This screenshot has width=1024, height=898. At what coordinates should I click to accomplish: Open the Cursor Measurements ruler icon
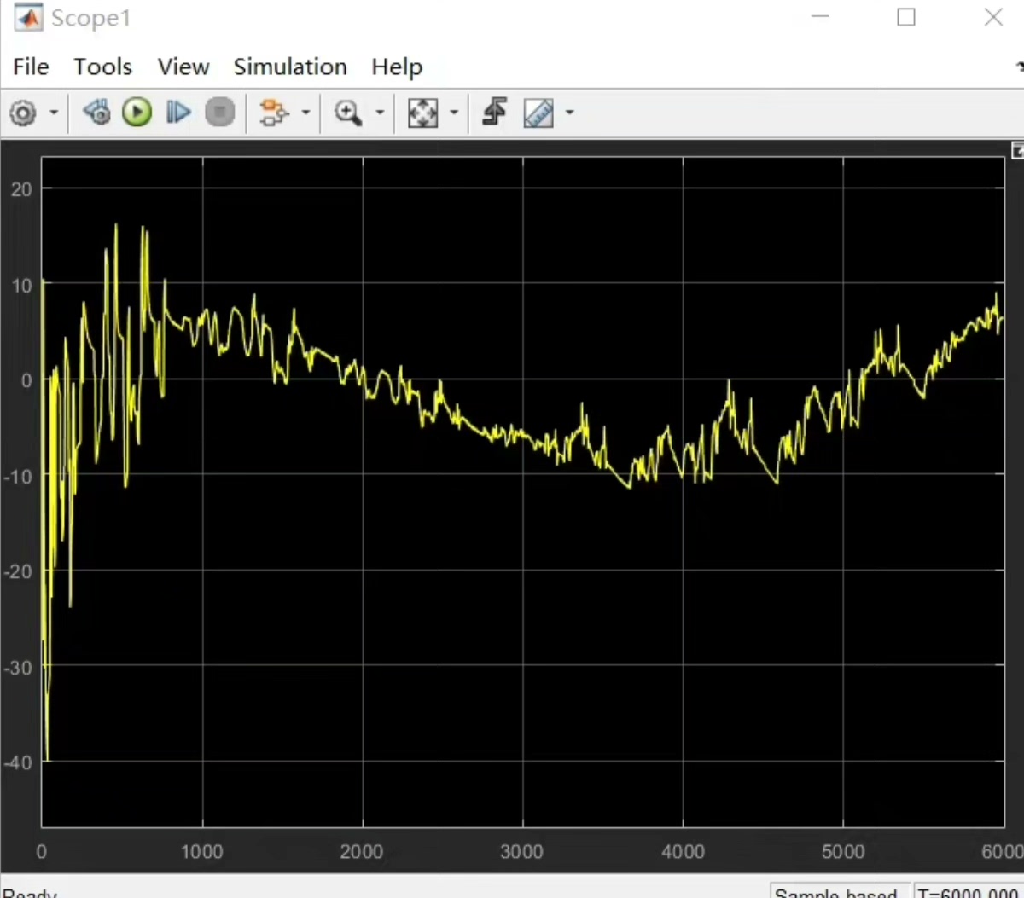pyautogui.click(x=538, y=113)
